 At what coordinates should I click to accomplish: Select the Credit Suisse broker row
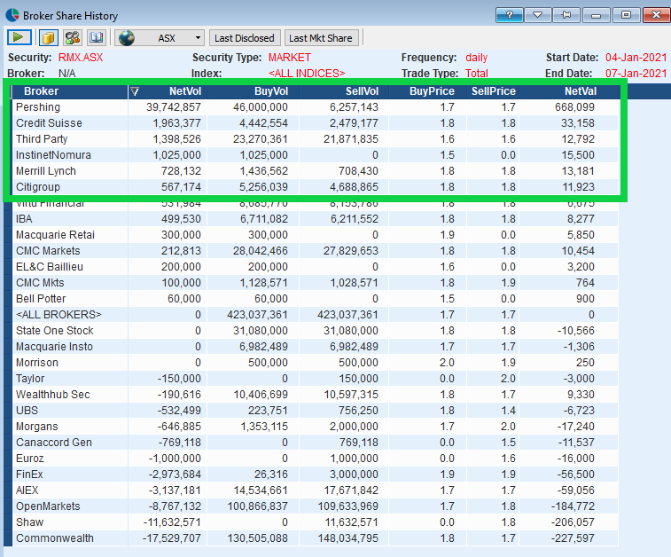pyautogui.click(x=316, y=123)
